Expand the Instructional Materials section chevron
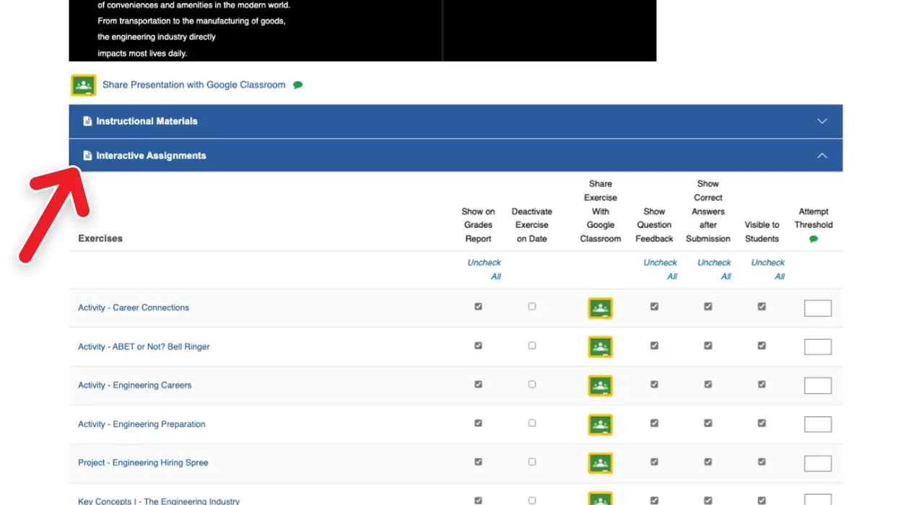 pyautogui.click(x=822, y=121)
